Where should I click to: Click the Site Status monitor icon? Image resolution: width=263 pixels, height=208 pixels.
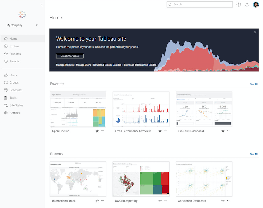point(6,105)
